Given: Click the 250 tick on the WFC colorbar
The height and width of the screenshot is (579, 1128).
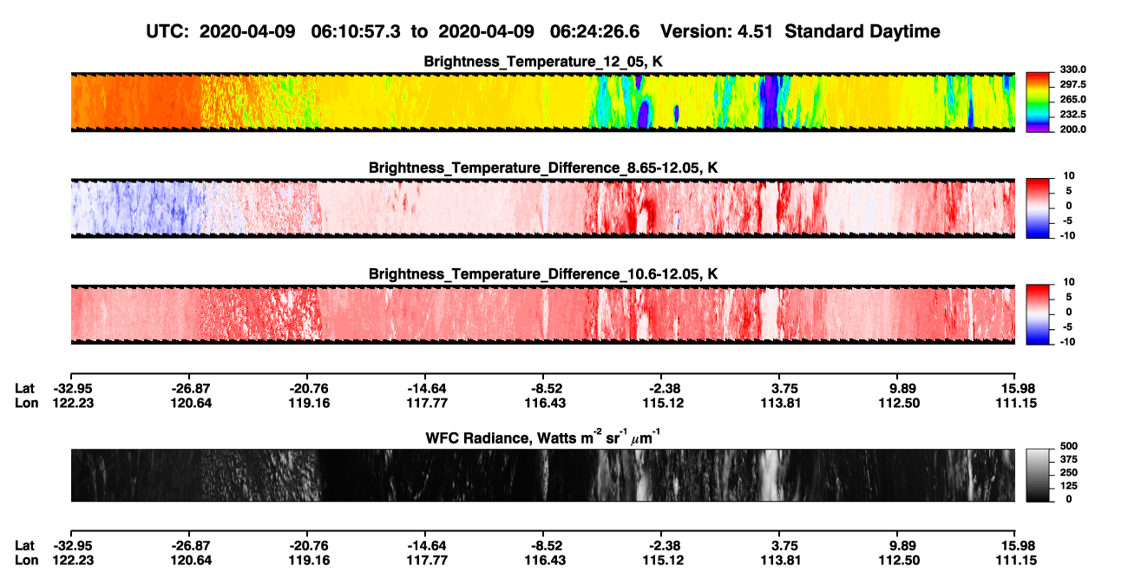Looking at the screenshot, I should [x=1070, y=472].
